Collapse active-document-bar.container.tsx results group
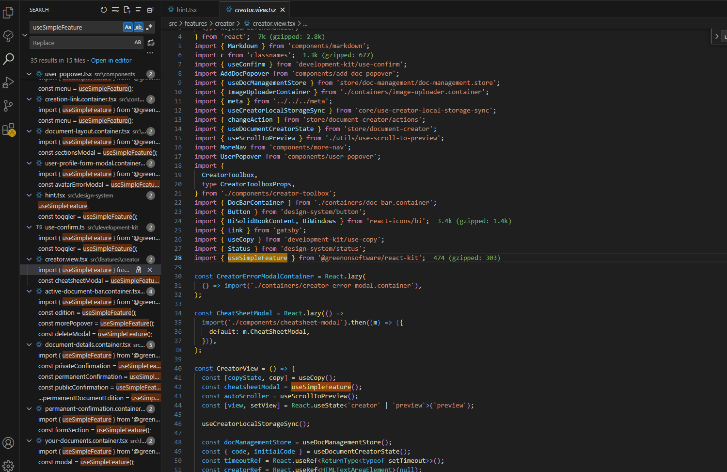The width and height of the screenshot is (727, 472). 29,291
